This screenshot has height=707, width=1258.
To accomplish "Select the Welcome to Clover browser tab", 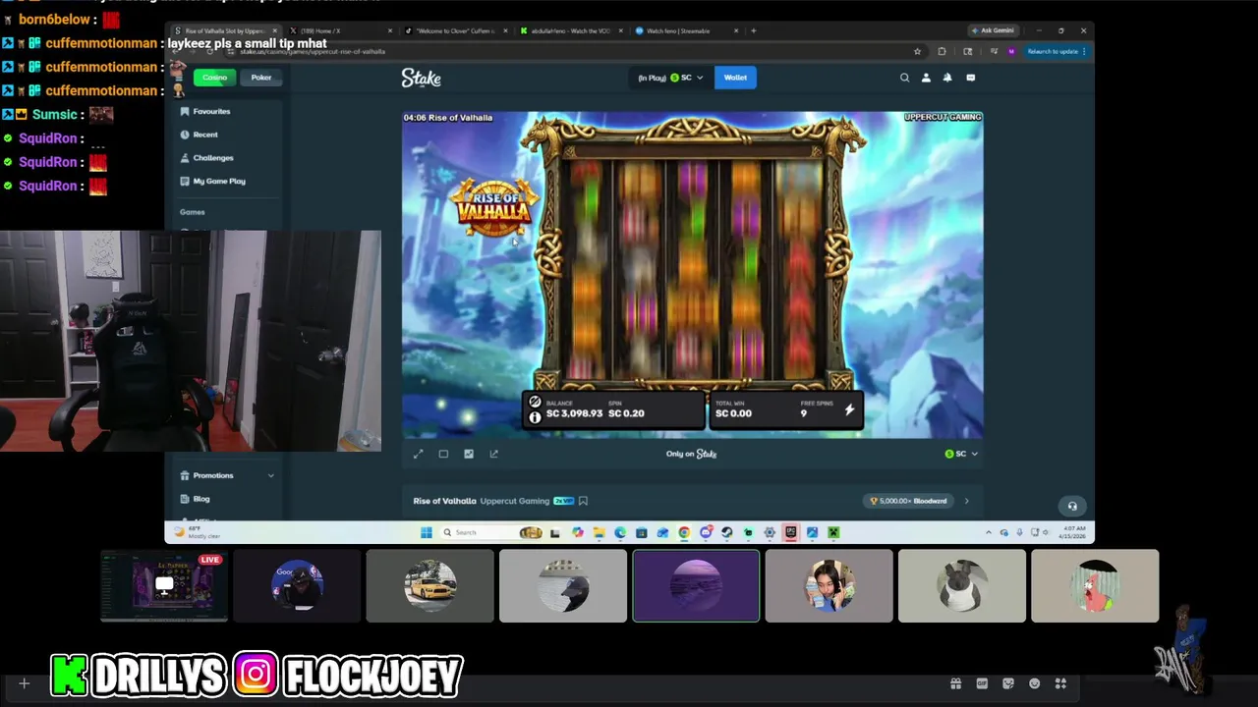I will pos(454,30).
